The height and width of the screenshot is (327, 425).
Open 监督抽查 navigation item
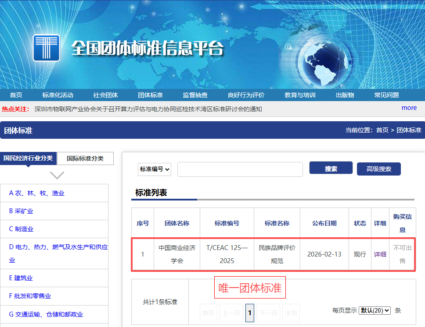click(x=195, y=95)
